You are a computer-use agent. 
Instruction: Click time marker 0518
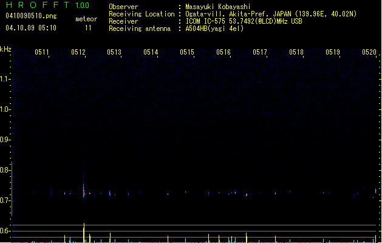pos(296,52)
